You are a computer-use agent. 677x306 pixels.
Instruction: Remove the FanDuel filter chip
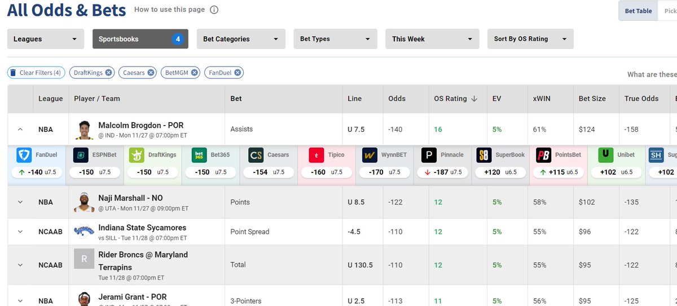point(238,73)
